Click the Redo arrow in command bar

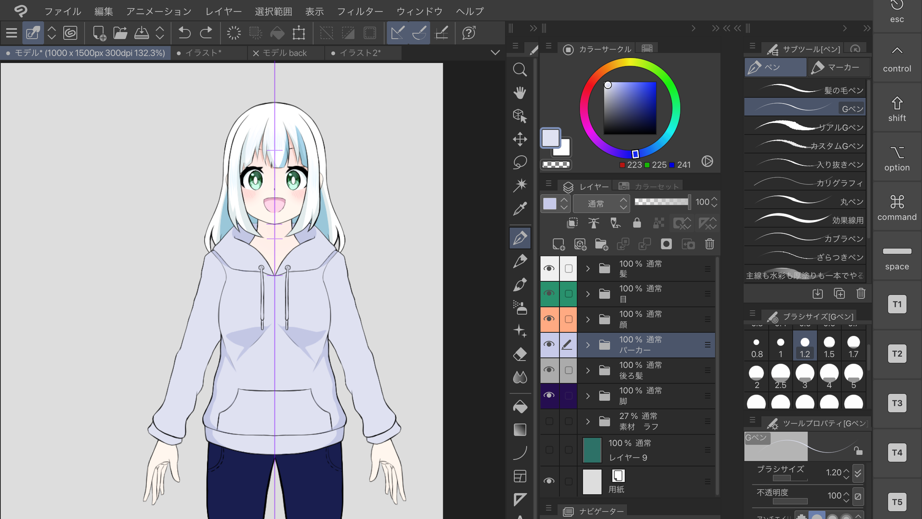coord(206,33)
